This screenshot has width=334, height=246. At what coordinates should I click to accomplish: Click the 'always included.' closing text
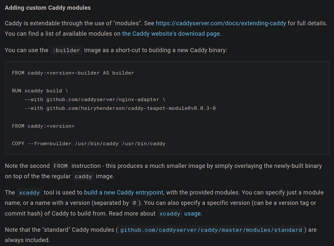pos(27,240)
